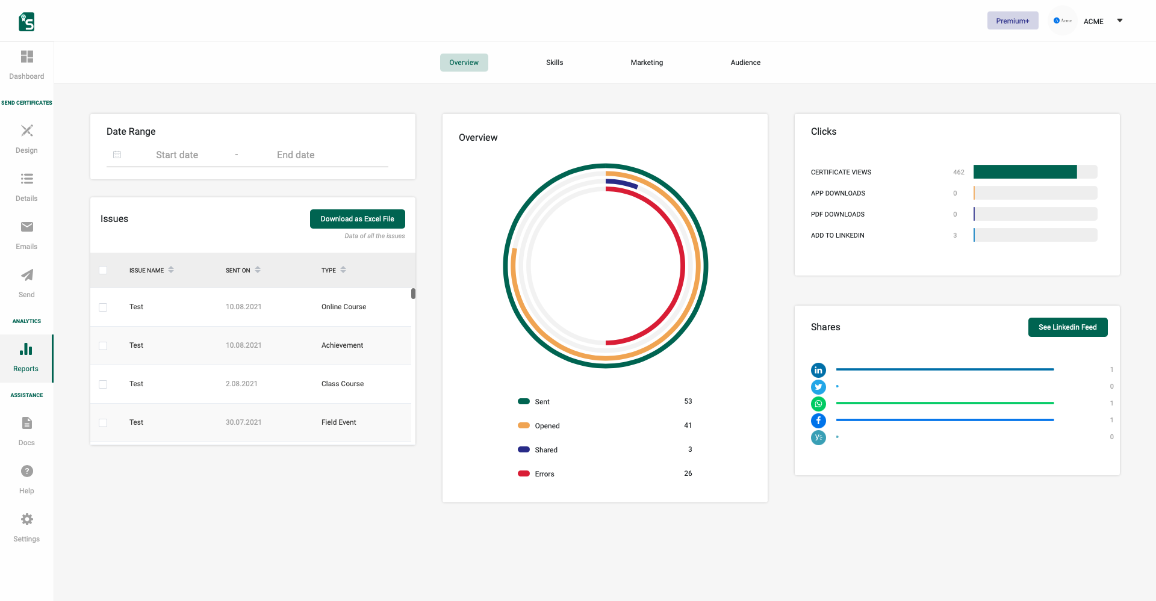Click the Send paper plane icon
1156x601 pixels.
[26, 275]
